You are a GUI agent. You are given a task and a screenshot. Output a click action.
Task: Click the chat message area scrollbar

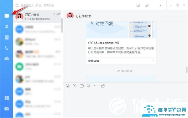click(x=187, y=70)
